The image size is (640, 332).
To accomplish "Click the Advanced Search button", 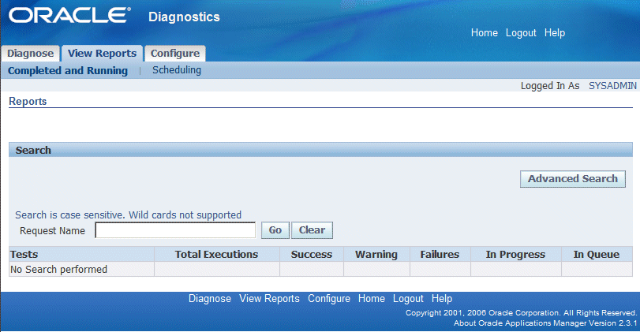I will tap(573, 179).
